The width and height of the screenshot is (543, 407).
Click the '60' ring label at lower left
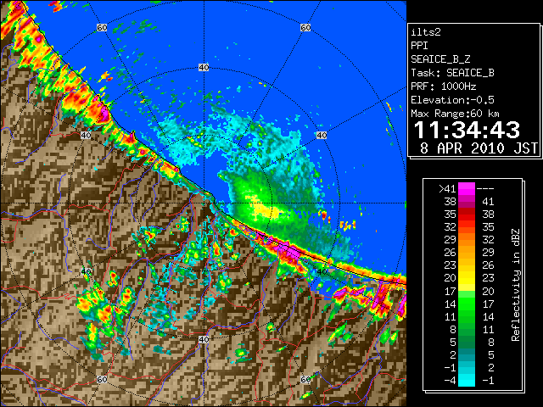point(102,380)
